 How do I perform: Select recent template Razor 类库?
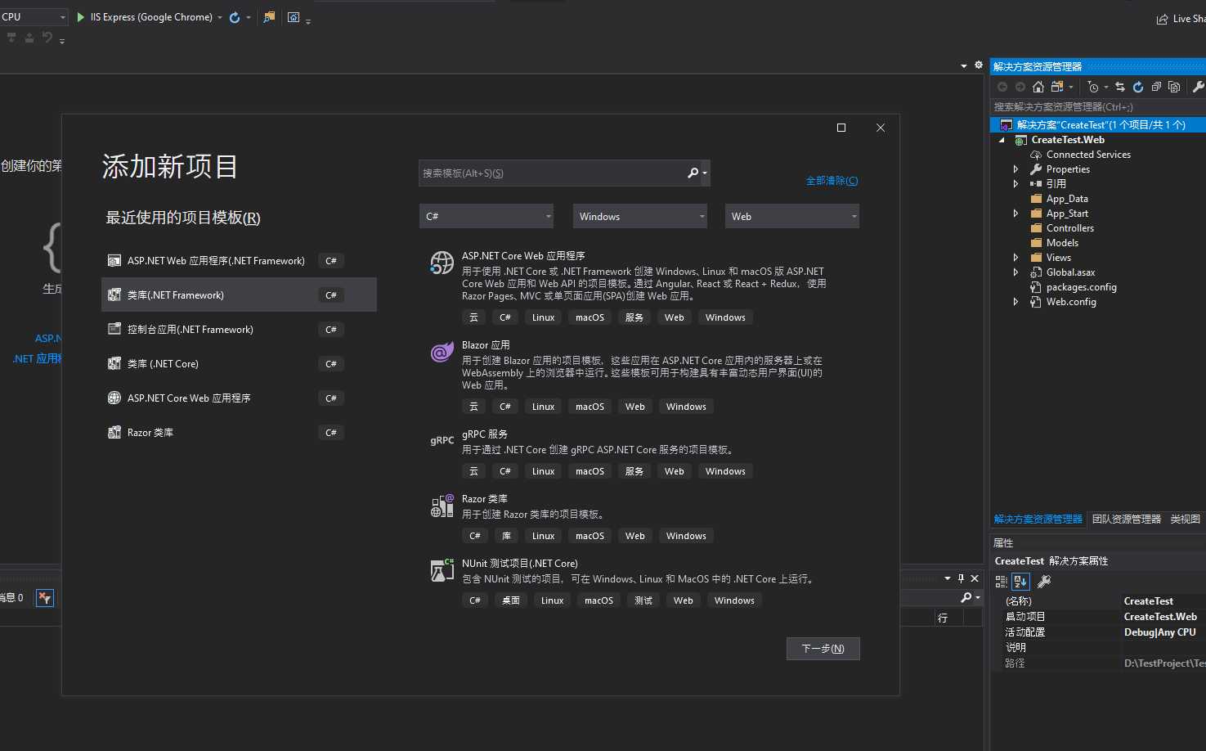click(x=239, y=433)
